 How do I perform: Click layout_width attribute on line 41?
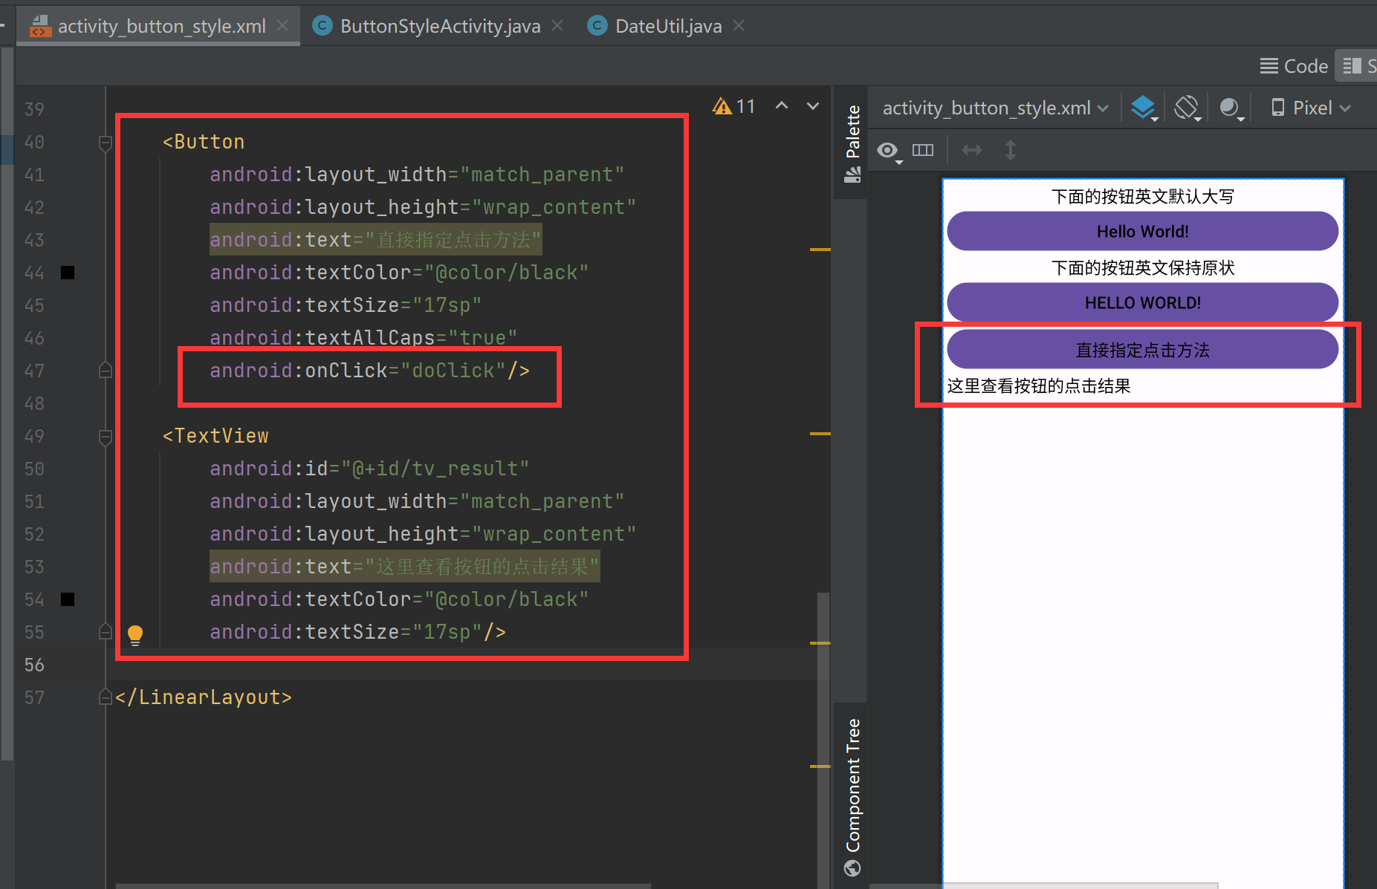[417, 175]
